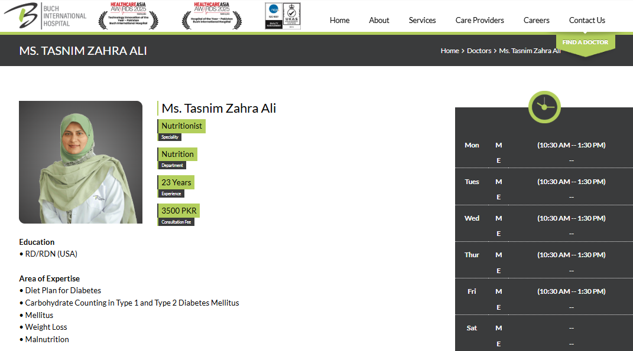The image size is (633, 351).
Task: Follow the Doctors breadcrumb link
Action: coord(479,51)
